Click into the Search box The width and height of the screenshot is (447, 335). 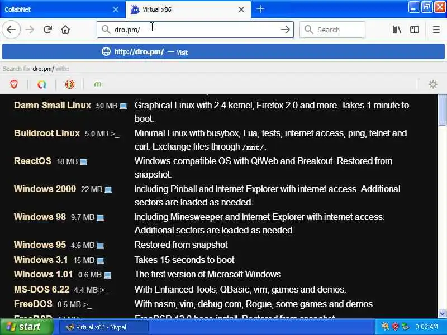[x=332, y=30]
